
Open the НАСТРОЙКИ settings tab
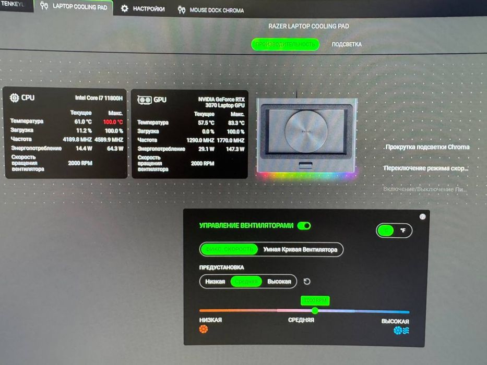149,9
